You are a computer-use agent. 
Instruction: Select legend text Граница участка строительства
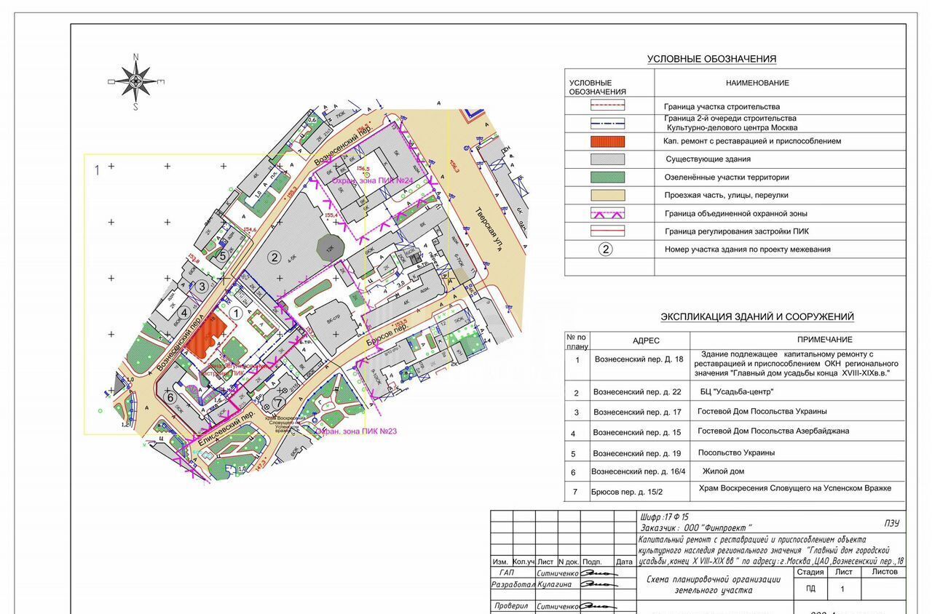click(x=722, y=107)
